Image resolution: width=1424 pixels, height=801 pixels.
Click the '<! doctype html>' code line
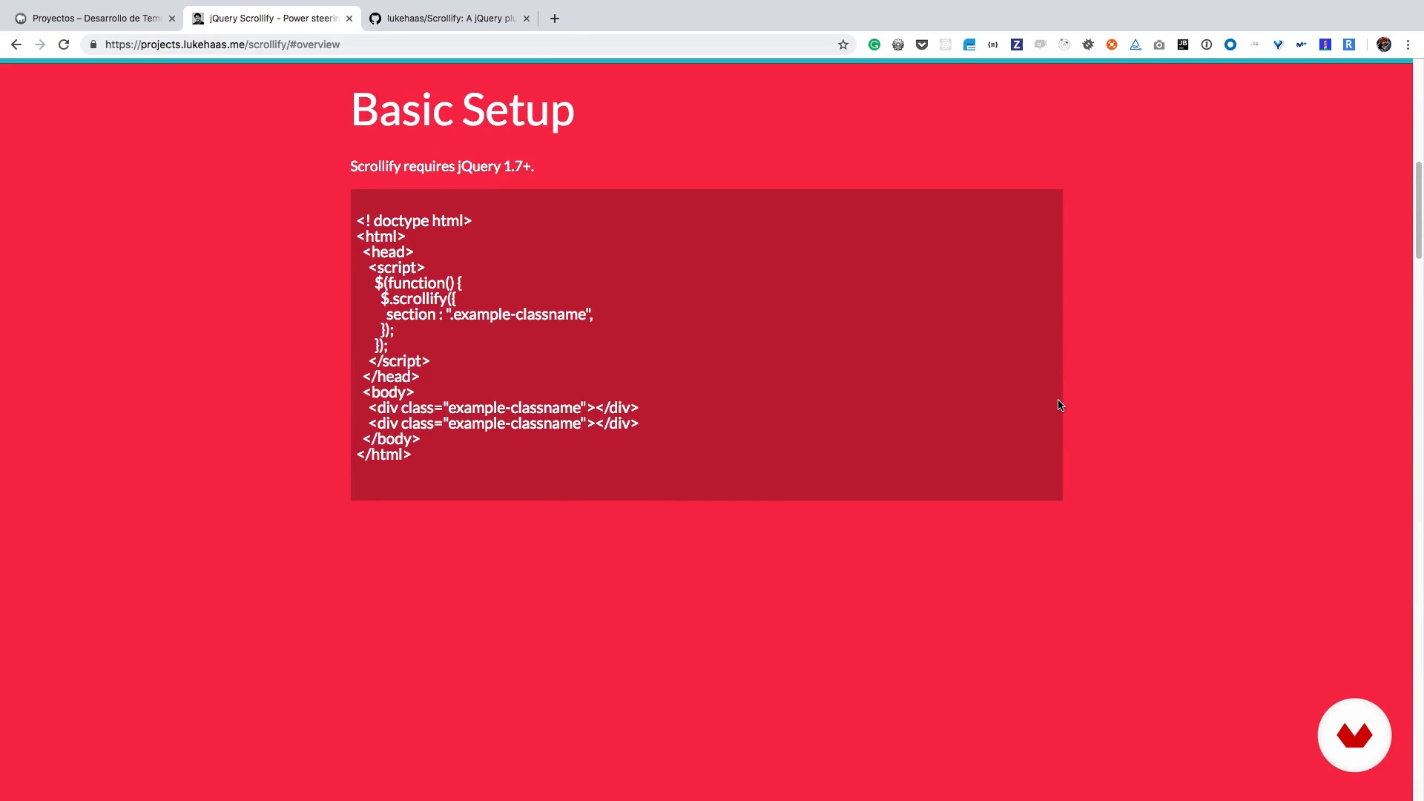[414, 220]
